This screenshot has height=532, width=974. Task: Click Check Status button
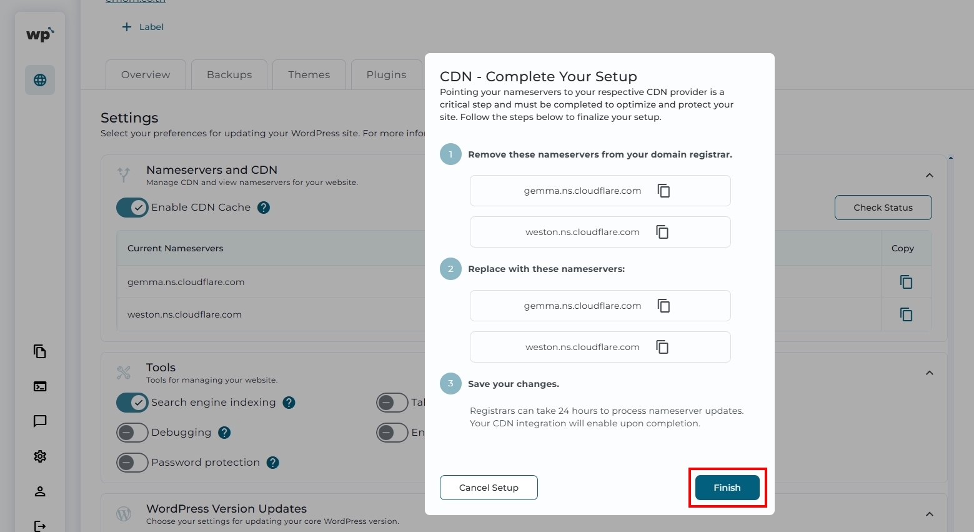(x=883, y=208)
